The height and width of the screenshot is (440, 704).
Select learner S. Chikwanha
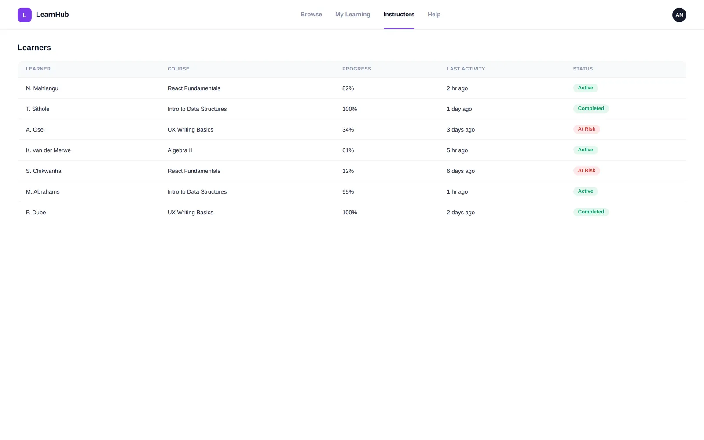click(x=44, y=171)
